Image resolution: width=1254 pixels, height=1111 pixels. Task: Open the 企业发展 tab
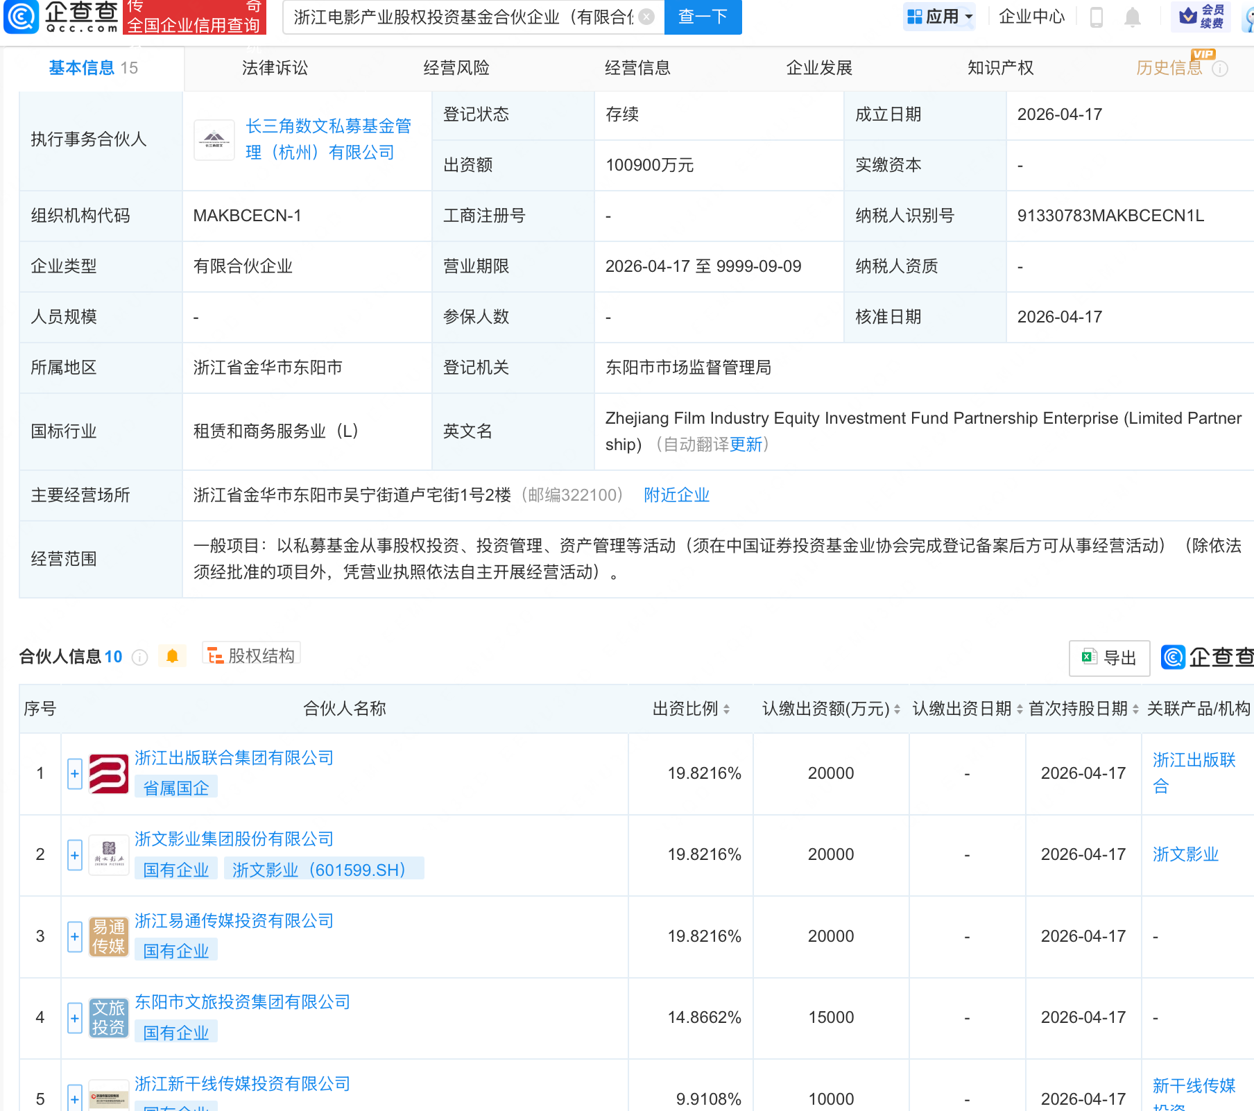(x=819, y=67)
